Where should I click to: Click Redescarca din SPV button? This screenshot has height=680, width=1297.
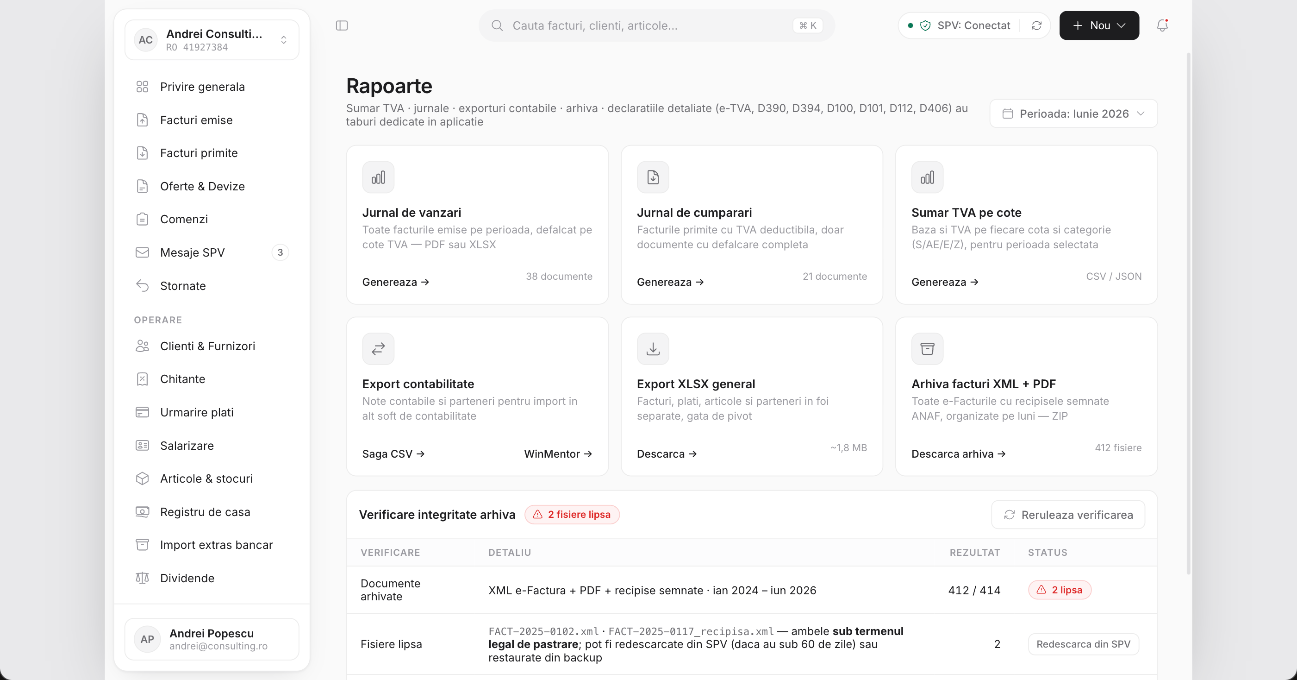pyautogui.click(x=1083, y=644)
